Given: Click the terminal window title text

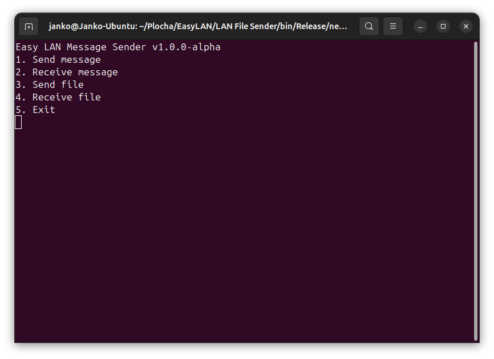Looking at the screenshot, I should 198,26.
